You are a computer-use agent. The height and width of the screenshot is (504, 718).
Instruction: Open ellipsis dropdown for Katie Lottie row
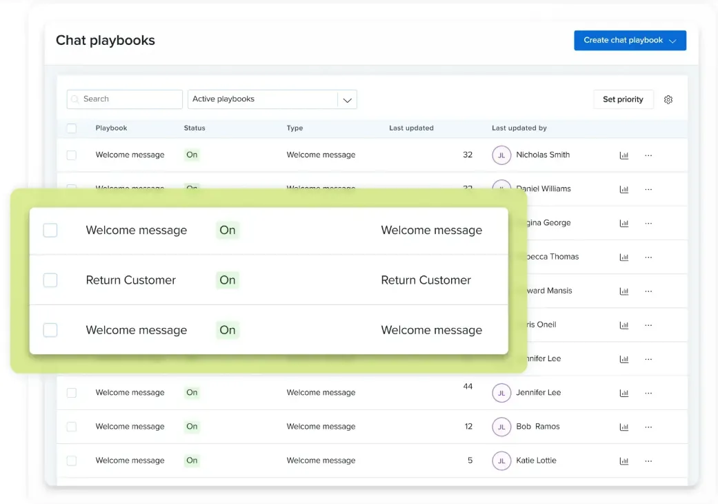pyautogui.click(x=648, y=461)
